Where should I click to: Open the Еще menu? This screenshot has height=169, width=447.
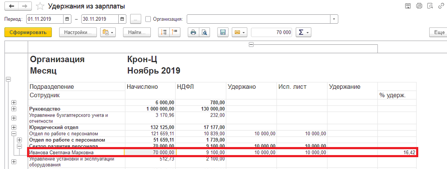click(439, 33)
